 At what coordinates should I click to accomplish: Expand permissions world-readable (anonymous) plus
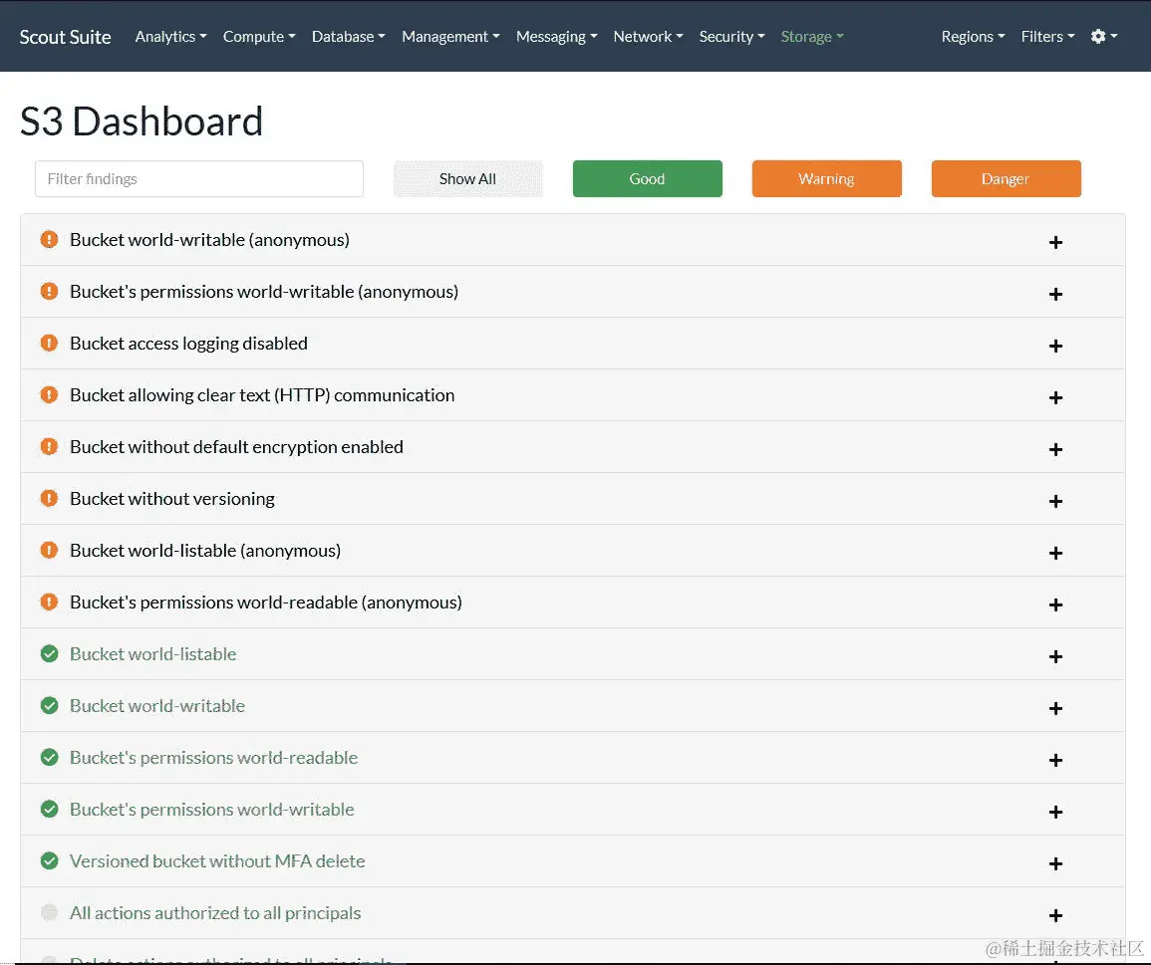tap(1055, 604)
